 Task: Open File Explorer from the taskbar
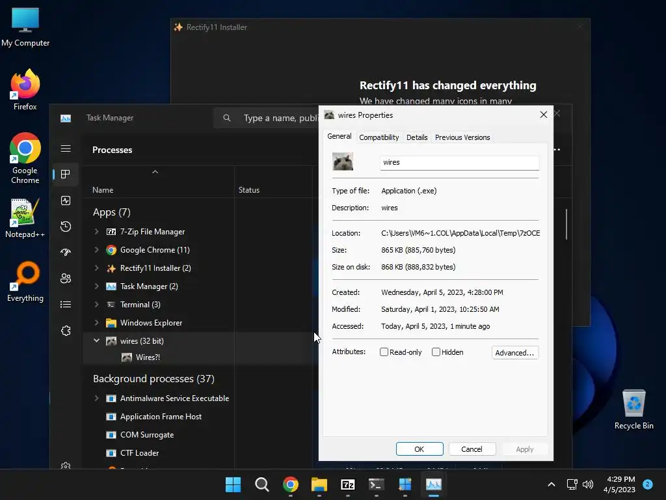(x=319, y=484)
